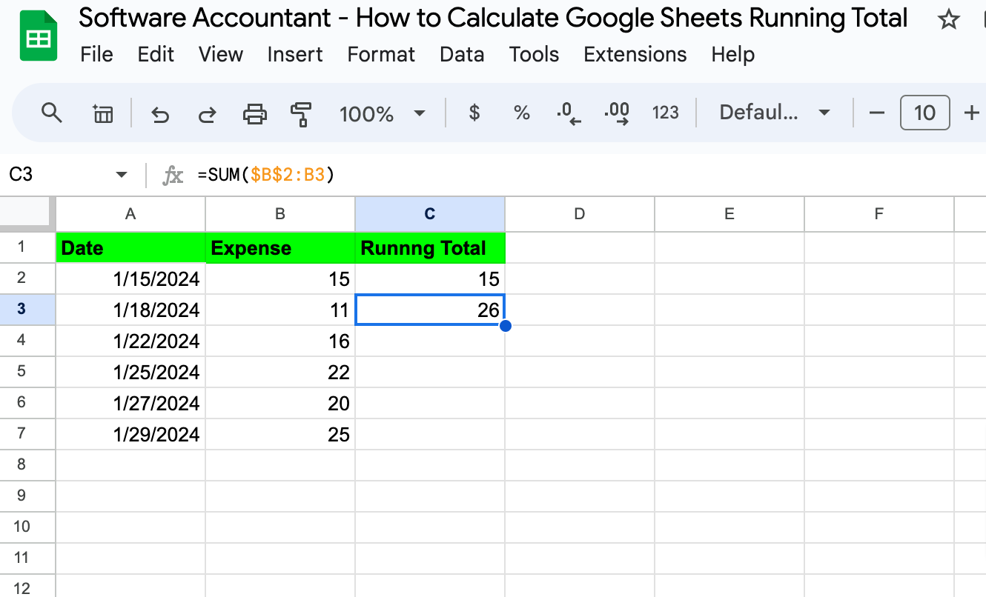Format as percent icon
Viewport: 986px width, 597px height.
click(x=522, y=113)
